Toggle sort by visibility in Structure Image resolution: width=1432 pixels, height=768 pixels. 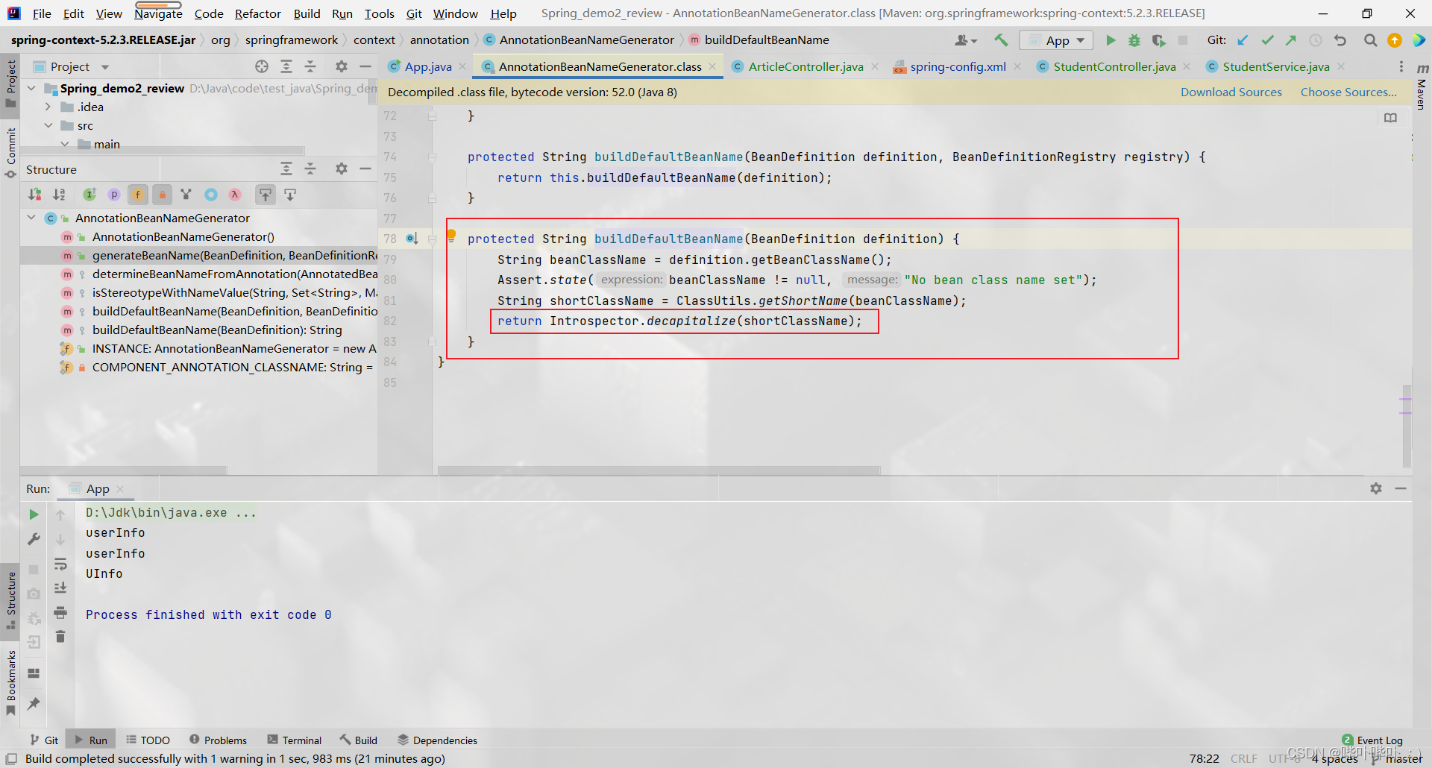click(x=35, y=195)
